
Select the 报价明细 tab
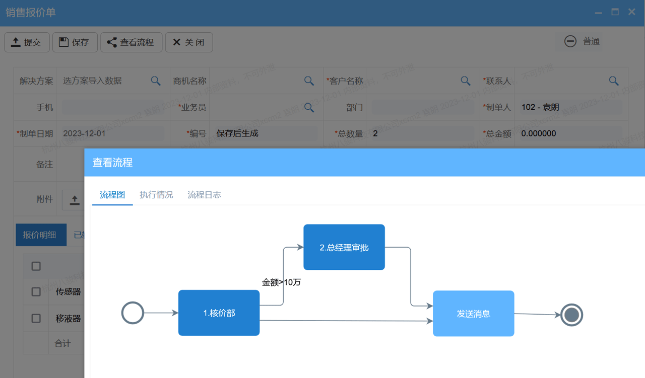[x=41, y=235]
